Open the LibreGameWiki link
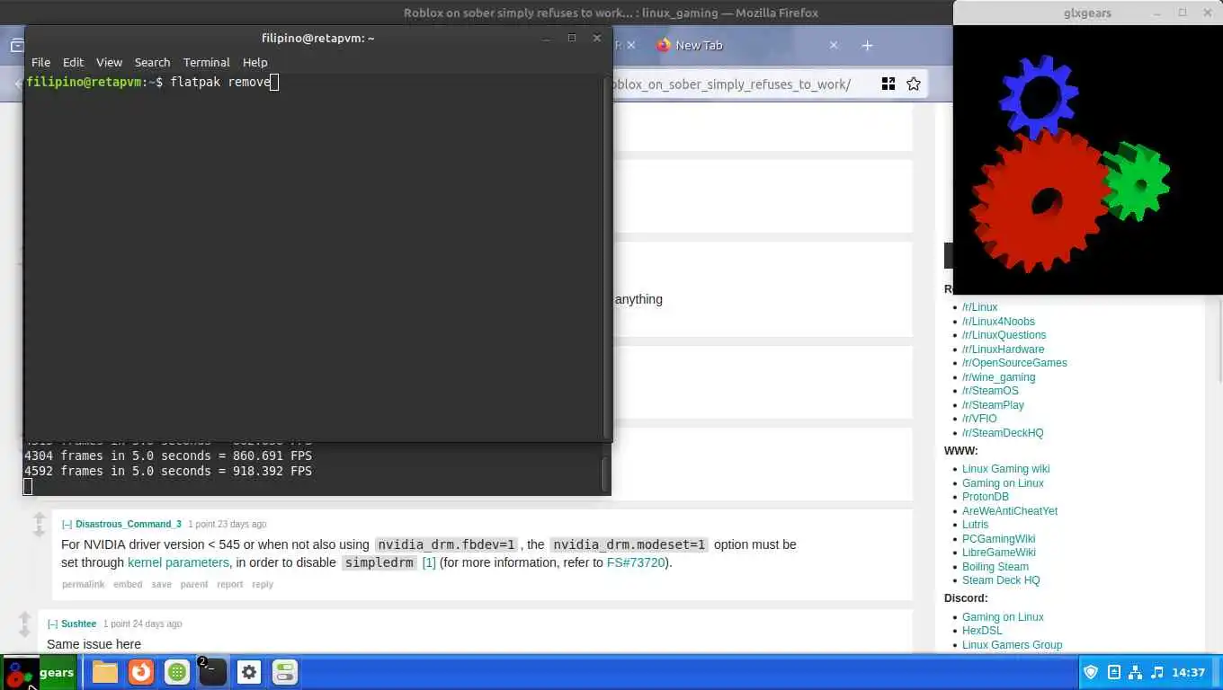Screen dimensions: 1223x690 click(x=998, y=553)
